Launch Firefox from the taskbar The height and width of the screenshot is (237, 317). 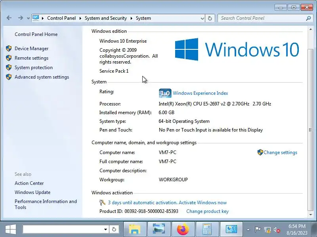pyautogui.click(x=183, y=229)
